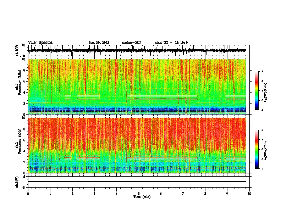
Task: Click the "station=OUI" header label
Action: [x=131, y=43]
